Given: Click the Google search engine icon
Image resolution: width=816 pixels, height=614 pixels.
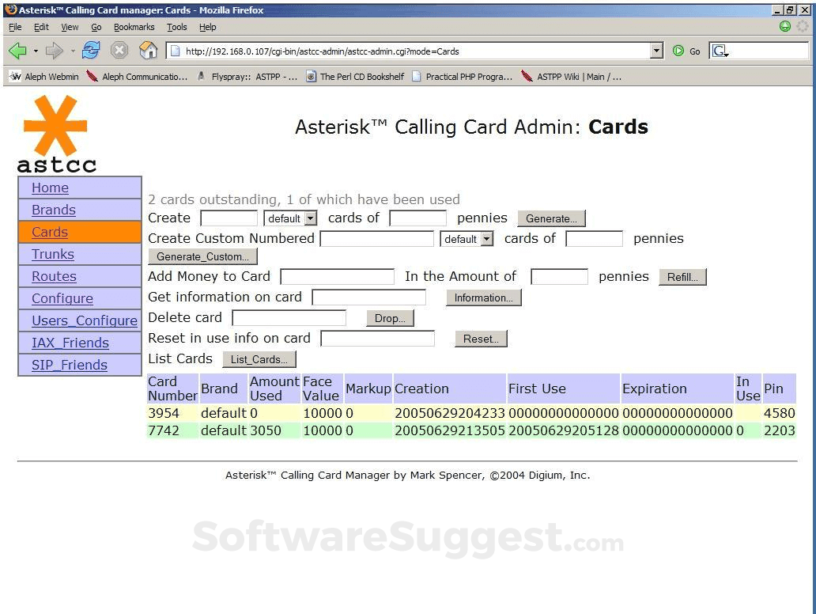Looking at the screenshot, I should (x=719, y=49).
